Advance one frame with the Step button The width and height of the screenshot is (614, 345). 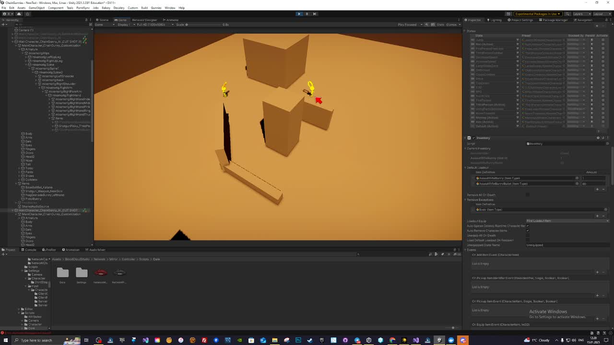(314, 14)
